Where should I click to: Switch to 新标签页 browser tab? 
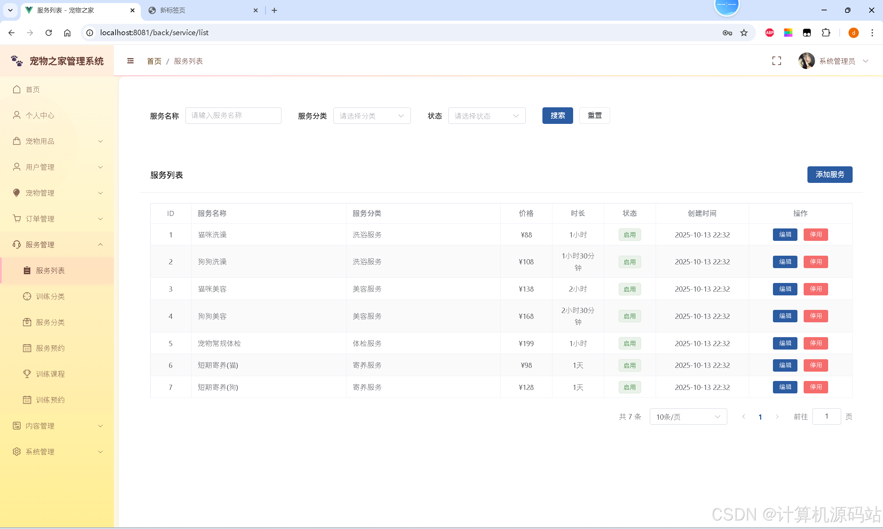point(203,10)
